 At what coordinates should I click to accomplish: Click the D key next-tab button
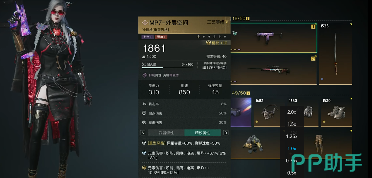(x=226, y=133)
